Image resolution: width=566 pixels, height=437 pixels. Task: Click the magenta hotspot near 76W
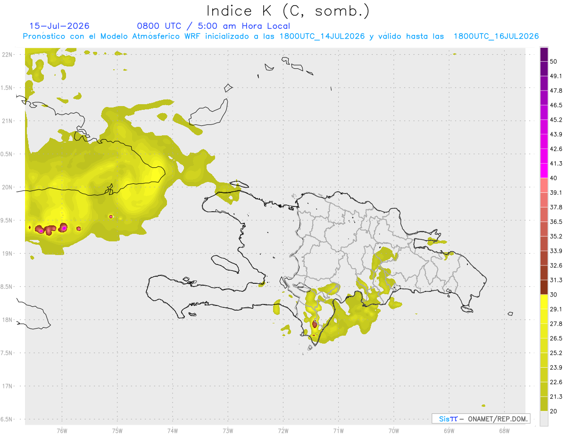(64, 228)
